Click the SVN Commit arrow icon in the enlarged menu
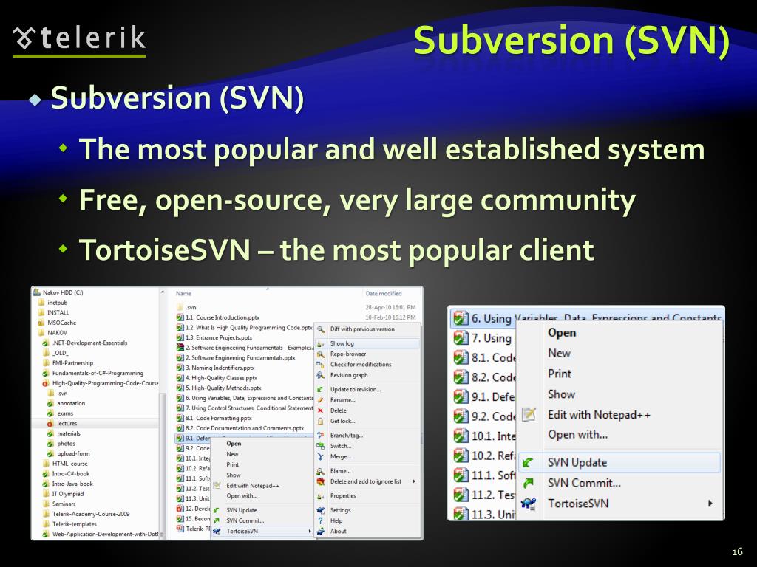This screenshot has width=757, height=567. (528, 483)
